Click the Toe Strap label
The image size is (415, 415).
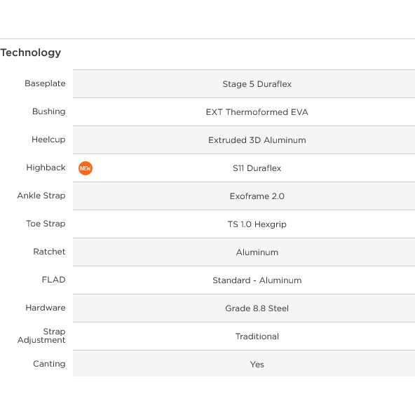(46, 224)
